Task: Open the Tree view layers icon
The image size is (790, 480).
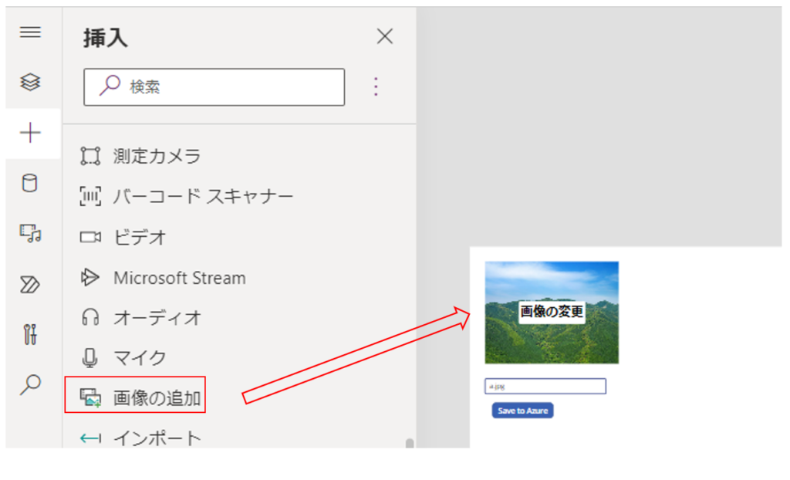Action: tap(30, 82)
